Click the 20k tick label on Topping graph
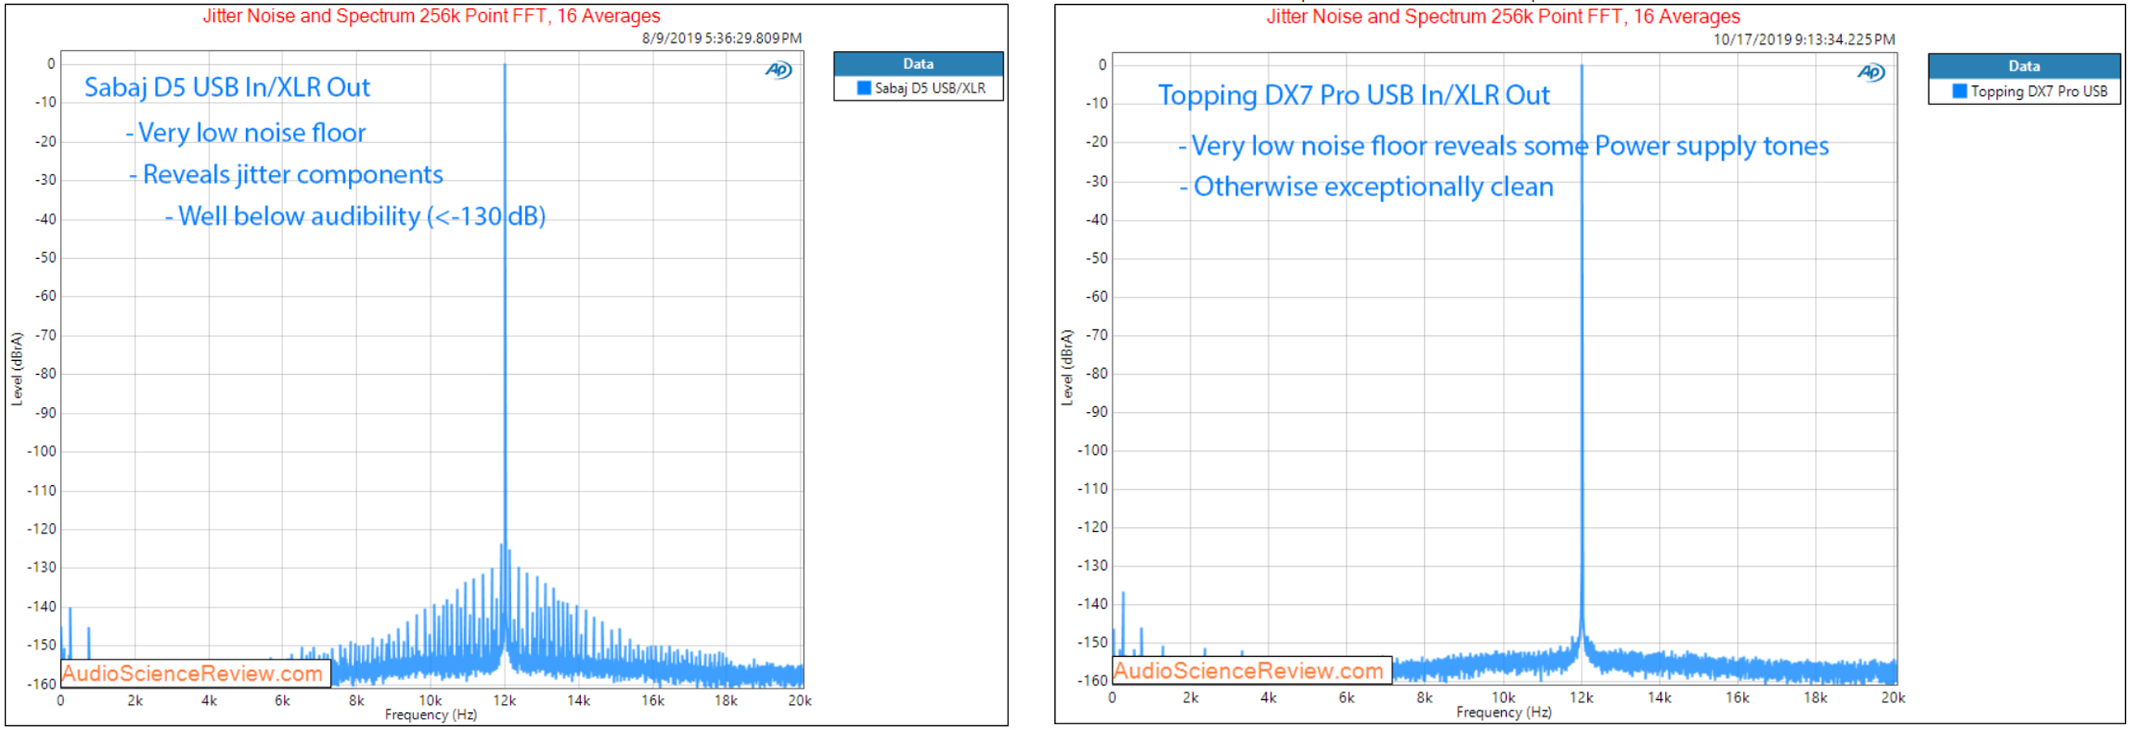 point(1893,698)
